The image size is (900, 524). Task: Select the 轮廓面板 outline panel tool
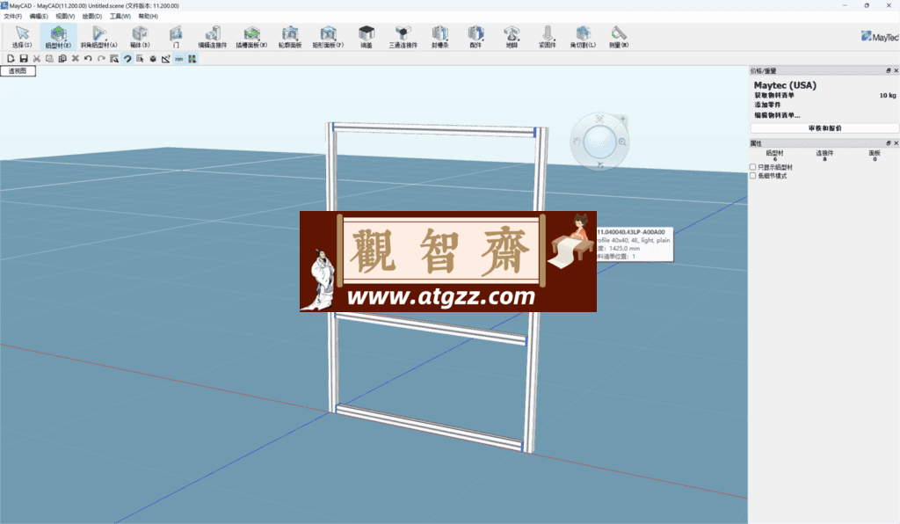click(290, 37)
